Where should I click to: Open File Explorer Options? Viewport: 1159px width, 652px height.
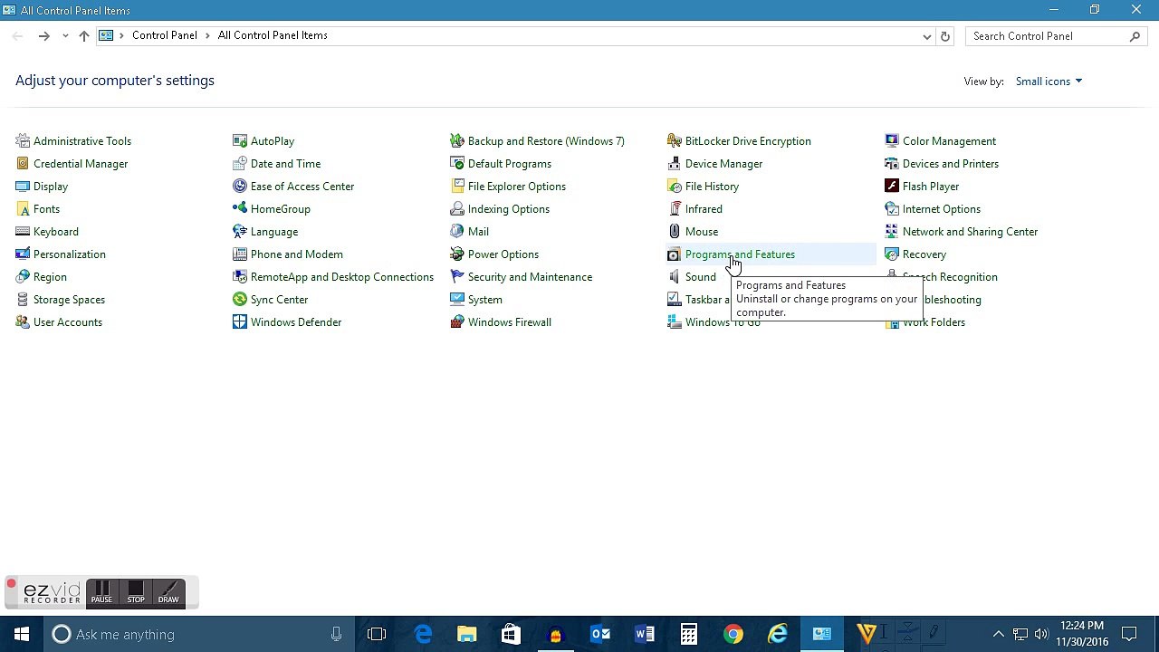517,187
